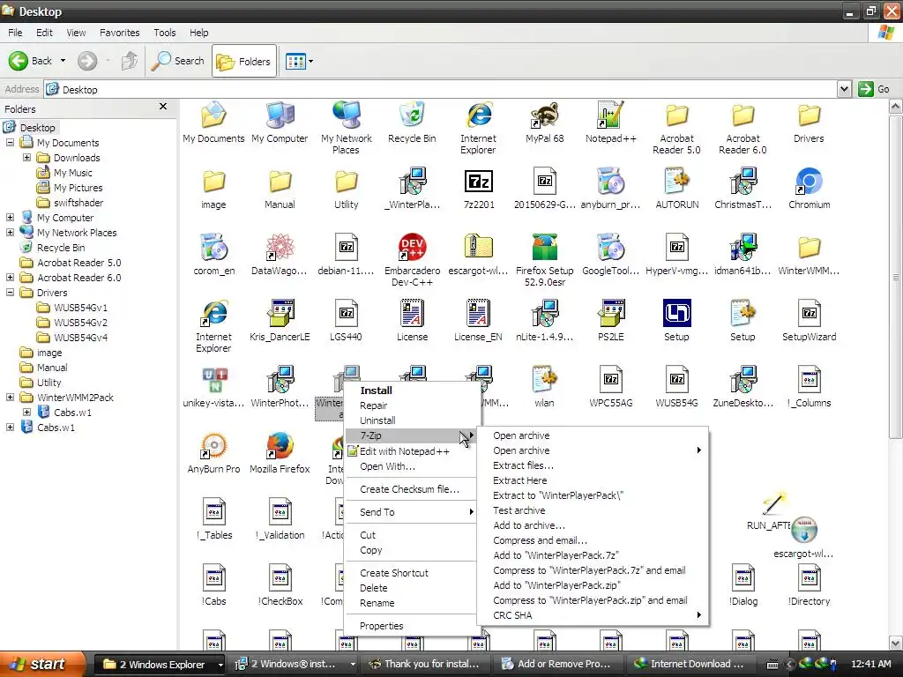
Task: Select the debian-11 7z archive icon
Action: pyautogui.click(x=346, y=248)
